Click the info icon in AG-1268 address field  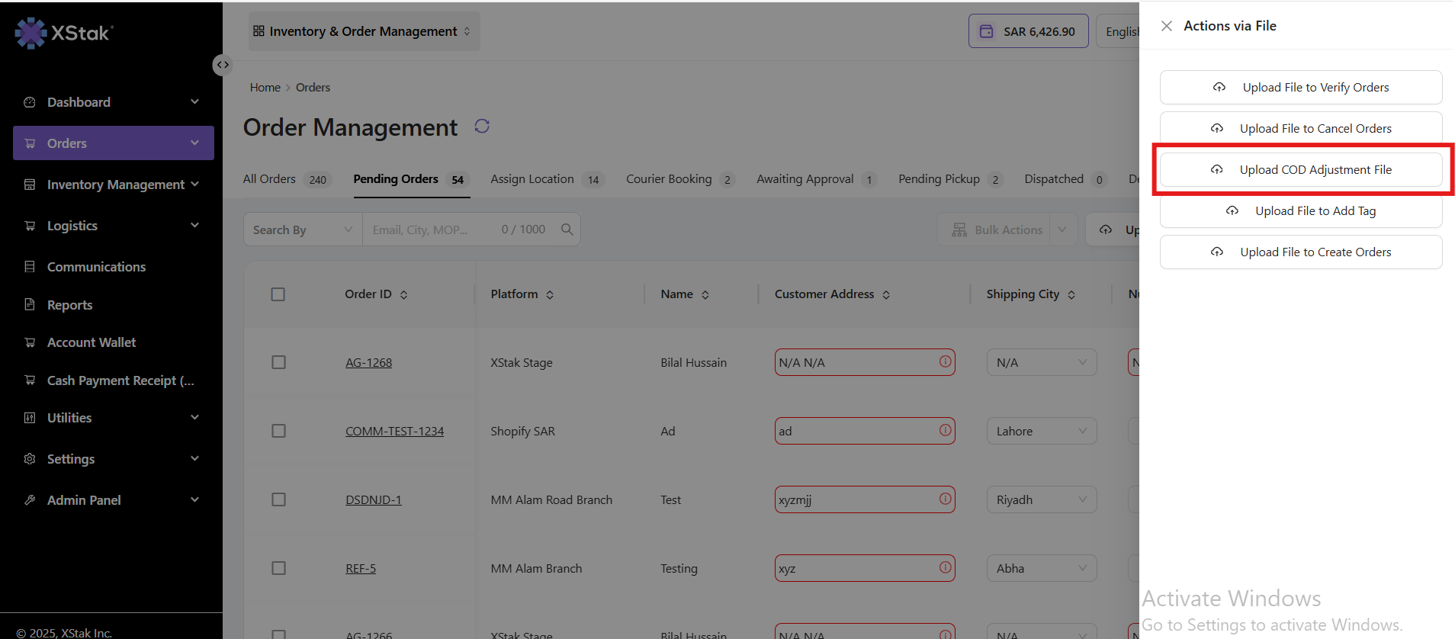[945, 362]
